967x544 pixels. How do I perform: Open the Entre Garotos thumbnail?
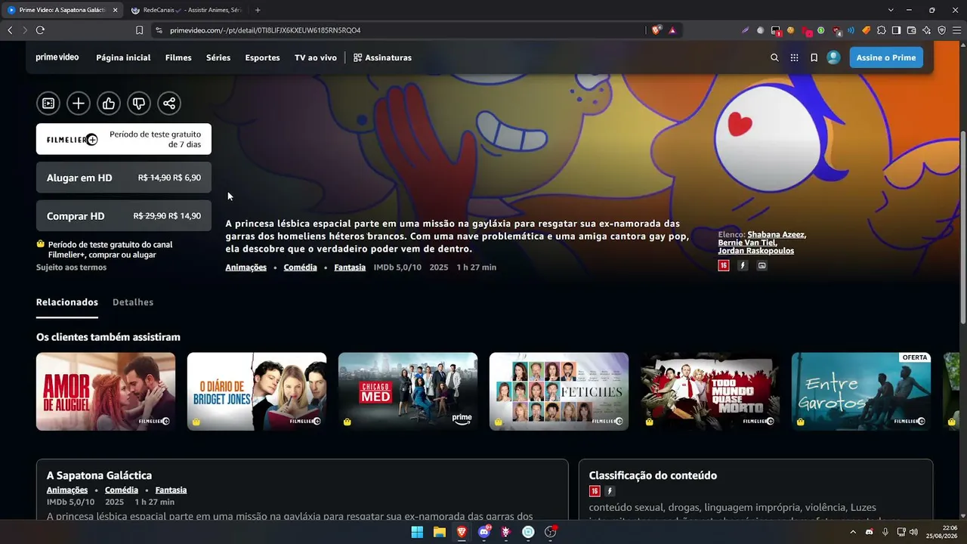(861, 391)
